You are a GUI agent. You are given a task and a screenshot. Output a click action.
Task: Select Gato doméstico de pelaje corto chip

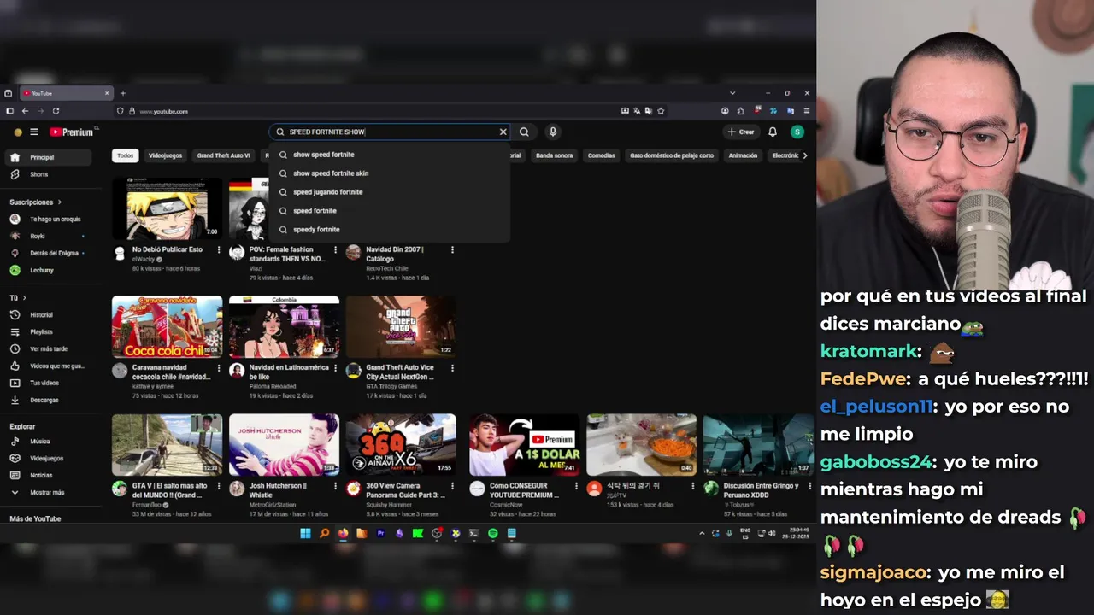[672, 155]
